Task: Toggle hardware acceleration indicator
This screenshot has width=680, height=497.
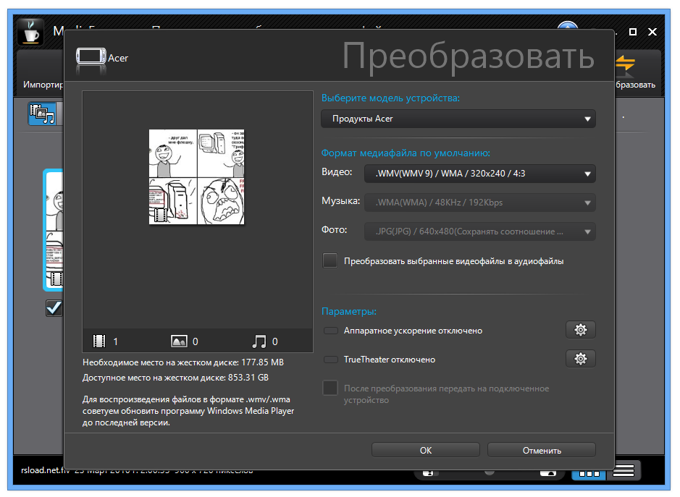Action: pyautogui.click(x=331, y=331)
